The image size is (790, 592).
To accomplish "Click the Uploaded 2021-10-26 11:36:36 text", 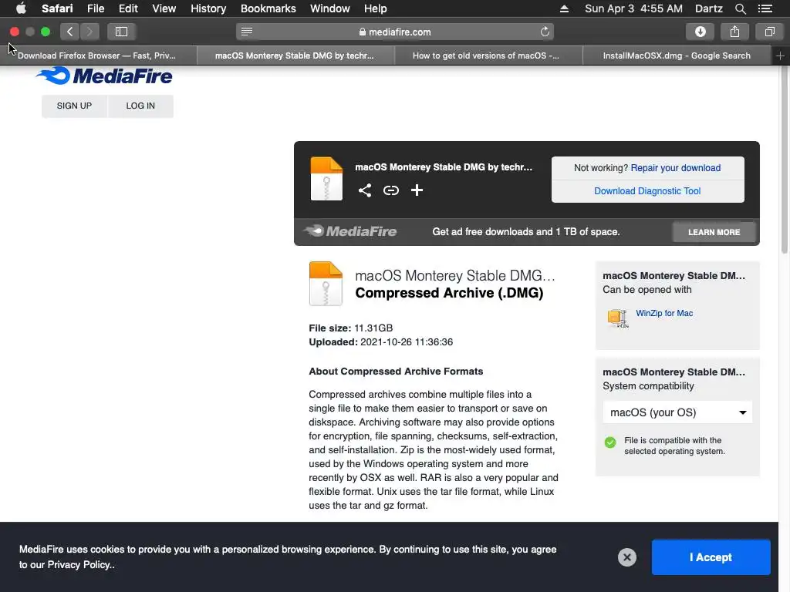I will point(381,342).
